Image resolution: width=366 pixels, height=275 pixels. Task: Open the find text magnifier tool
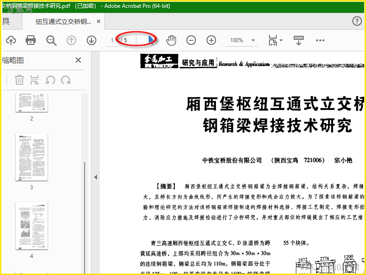coord(51,40)
